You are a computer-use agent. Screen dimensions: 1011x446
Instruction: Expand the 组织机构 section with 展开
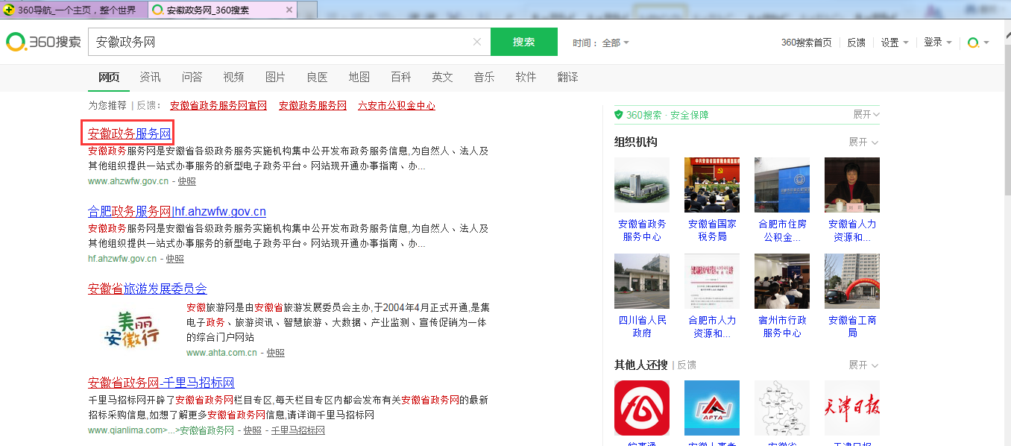click(863, 142)
